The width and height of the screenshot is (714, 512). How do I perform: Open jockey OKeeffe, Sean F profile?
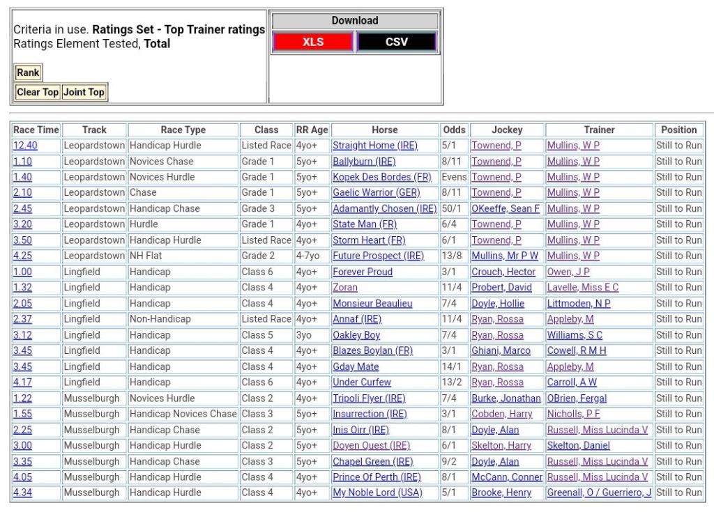(506, 209)
